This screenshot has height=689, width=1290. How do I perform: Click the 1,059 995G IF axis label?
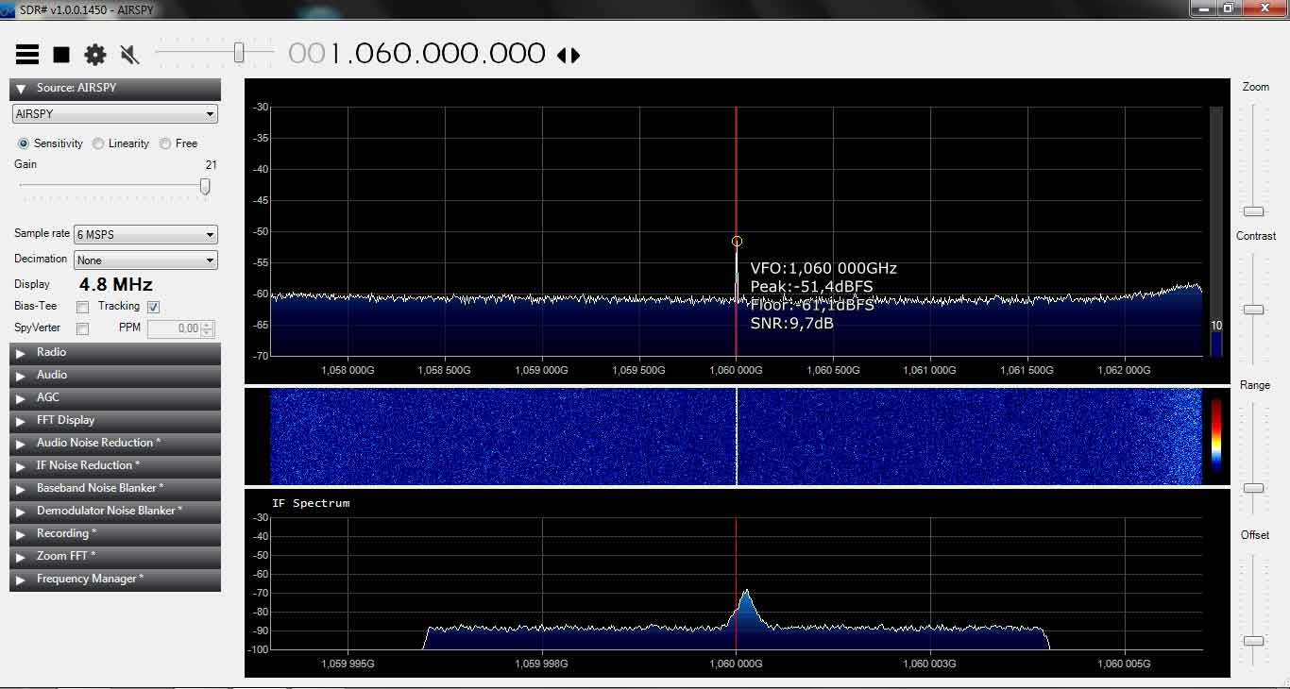point(348,664)
